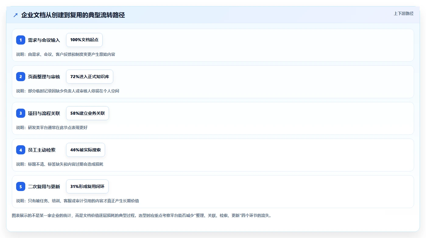Click step number 1 badge
The width and height of the screenshot is (426, 238).
click(x=21, y=40)
